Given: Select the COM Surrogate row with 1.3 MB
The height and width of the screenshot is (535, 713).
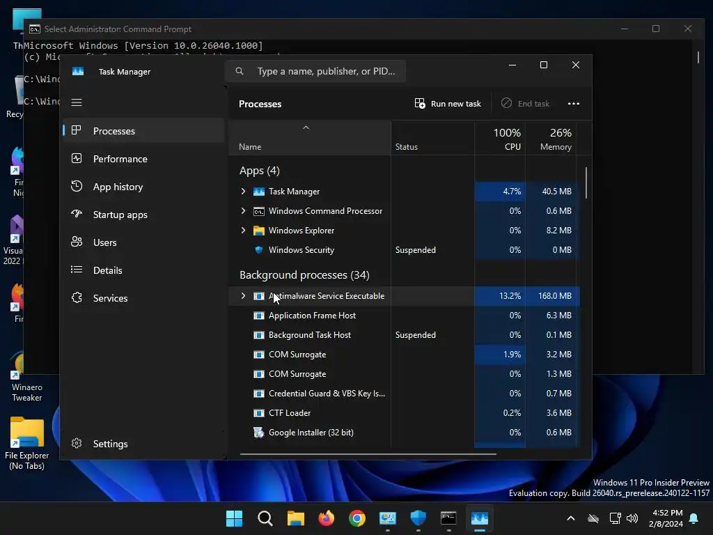Looking at the screenshot, I should 404,374.
